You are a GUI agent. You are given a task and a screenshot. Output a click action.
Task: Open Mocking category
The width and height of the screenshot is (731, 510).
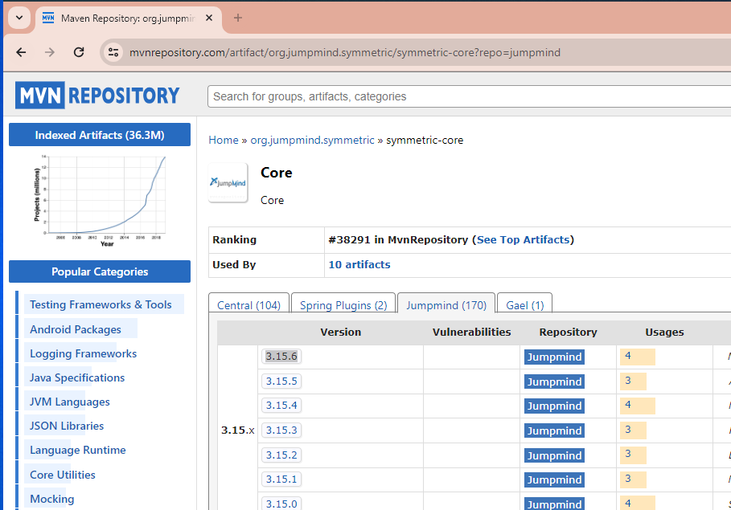pos(52,499)
